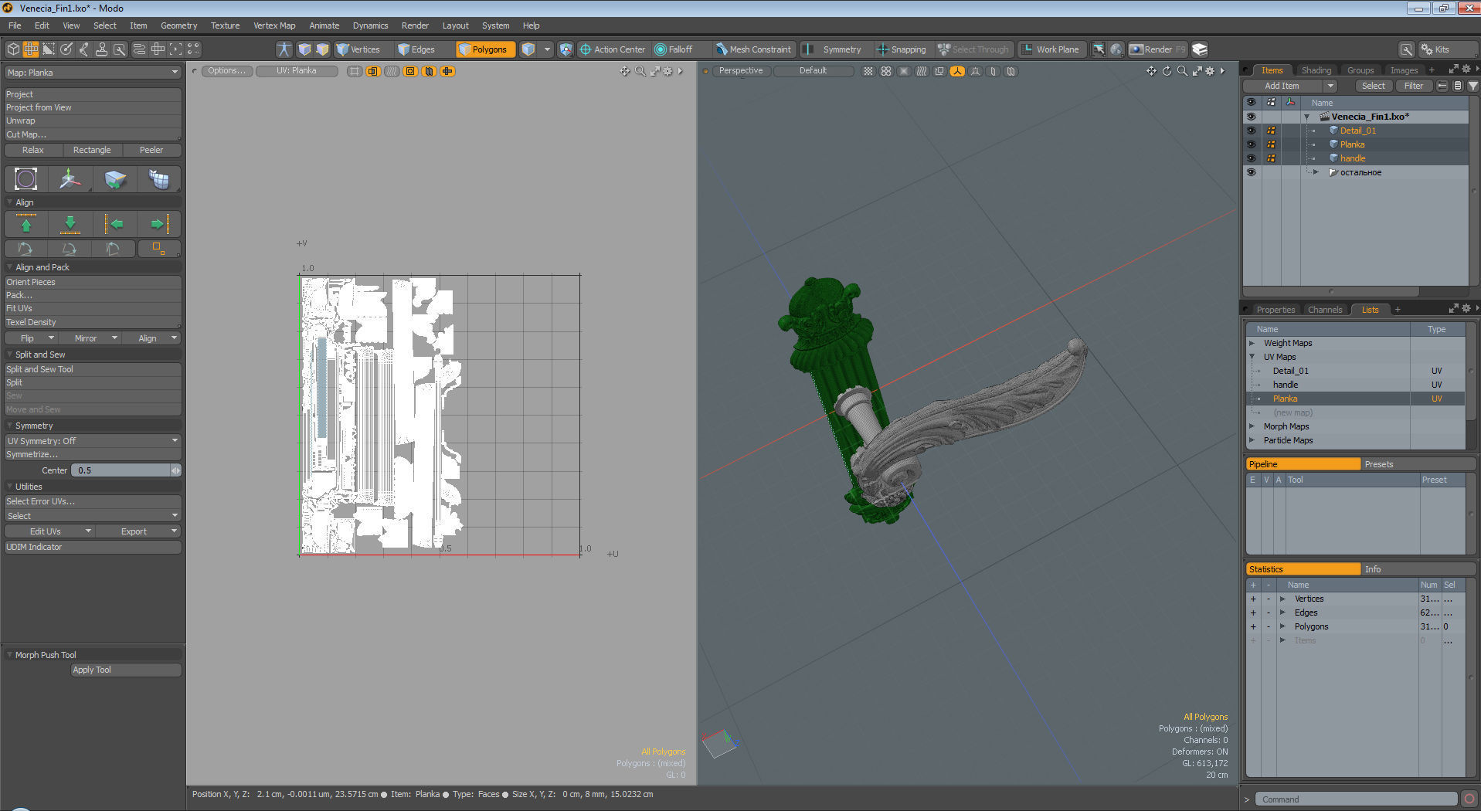The width and height of the screenshot is (1481, 811).
Task: Switch to the Shading tab
Action: tap(1316, 70)
